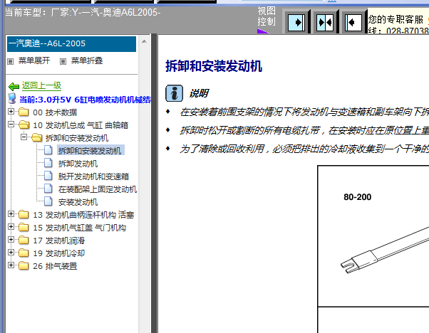Viewport: 429px width, 333px height.
Task: Click document icon of 在装配架上固定发动机
Action: [x=48, y=189]
